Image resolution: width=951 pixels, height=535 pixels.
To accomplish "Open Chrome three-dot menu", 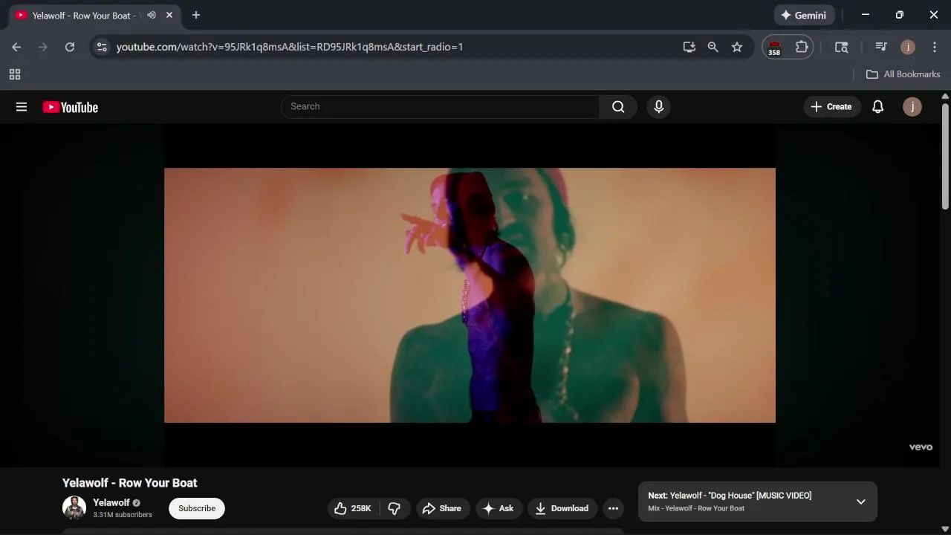I will (935, 47).
